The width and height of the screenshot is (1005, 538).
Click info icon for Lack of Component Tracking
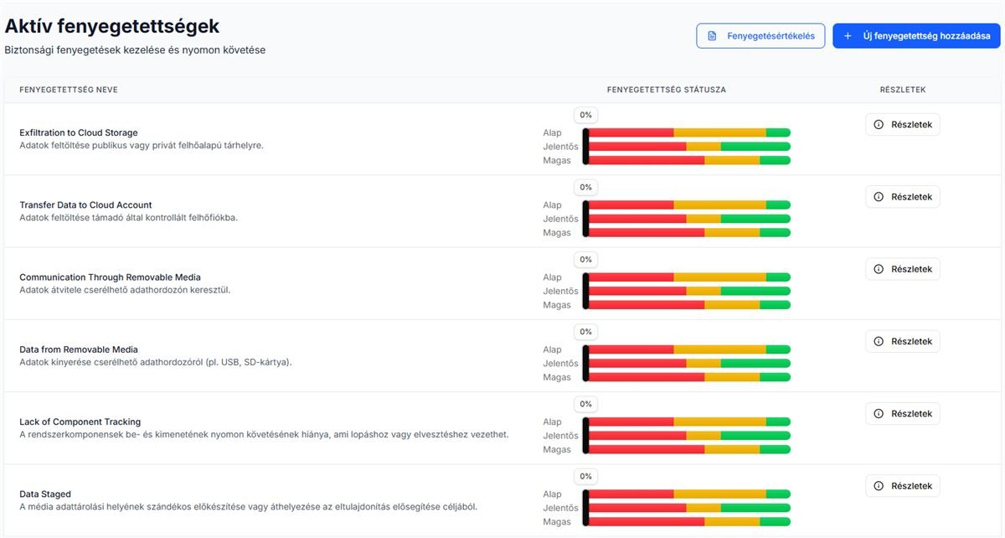tap(879, 414)
